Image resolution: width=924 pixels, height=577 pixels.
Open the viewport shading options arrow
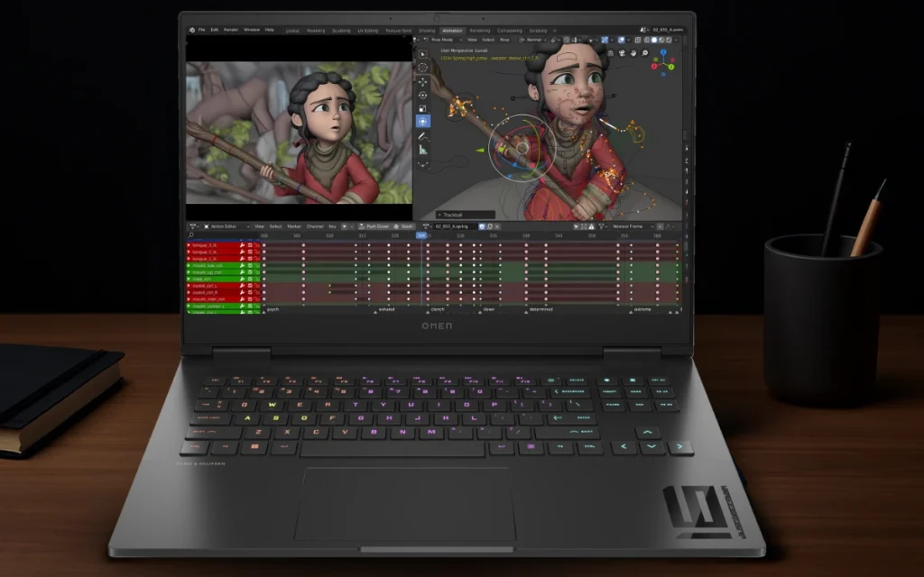pyautogui.click(x=676, y=40)
